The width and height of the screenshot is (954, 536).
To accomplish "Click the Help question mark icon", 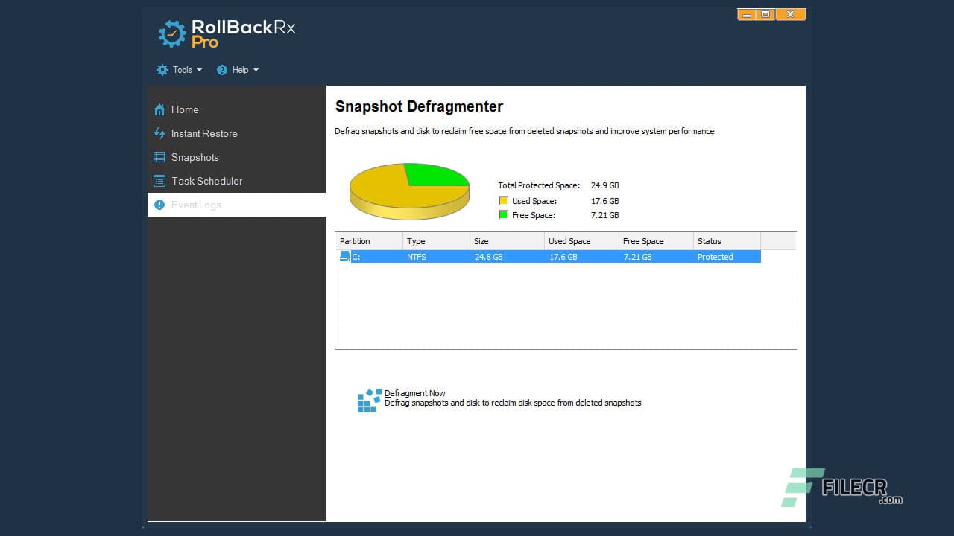I will 221,69.
